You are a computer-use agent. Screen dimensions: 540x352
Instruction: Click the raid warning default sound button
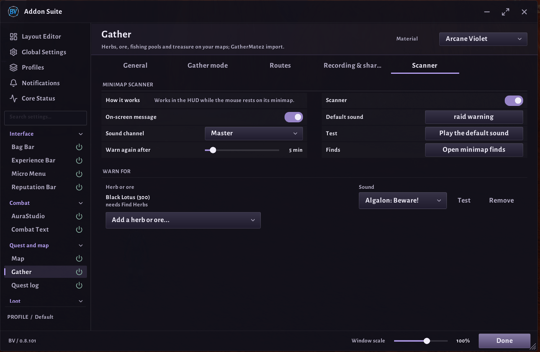tap(474, 117)
